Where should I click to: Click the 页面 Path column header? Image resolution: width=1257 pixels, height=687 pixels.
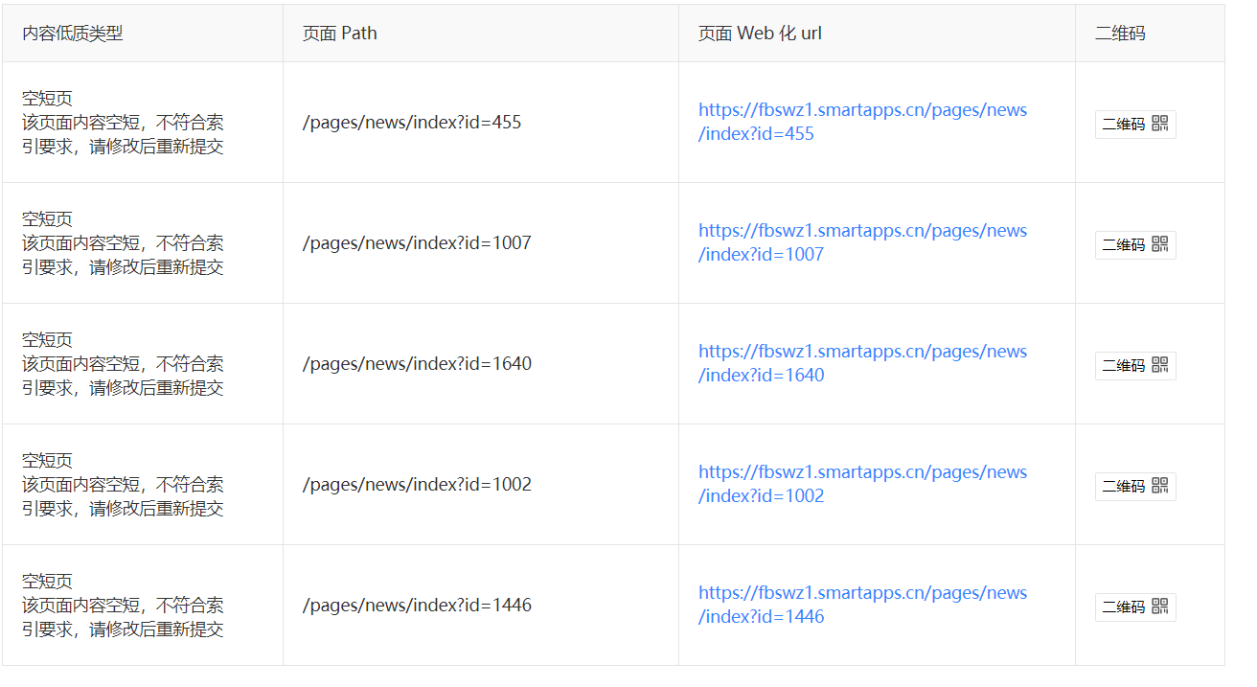tap(340, 34)
